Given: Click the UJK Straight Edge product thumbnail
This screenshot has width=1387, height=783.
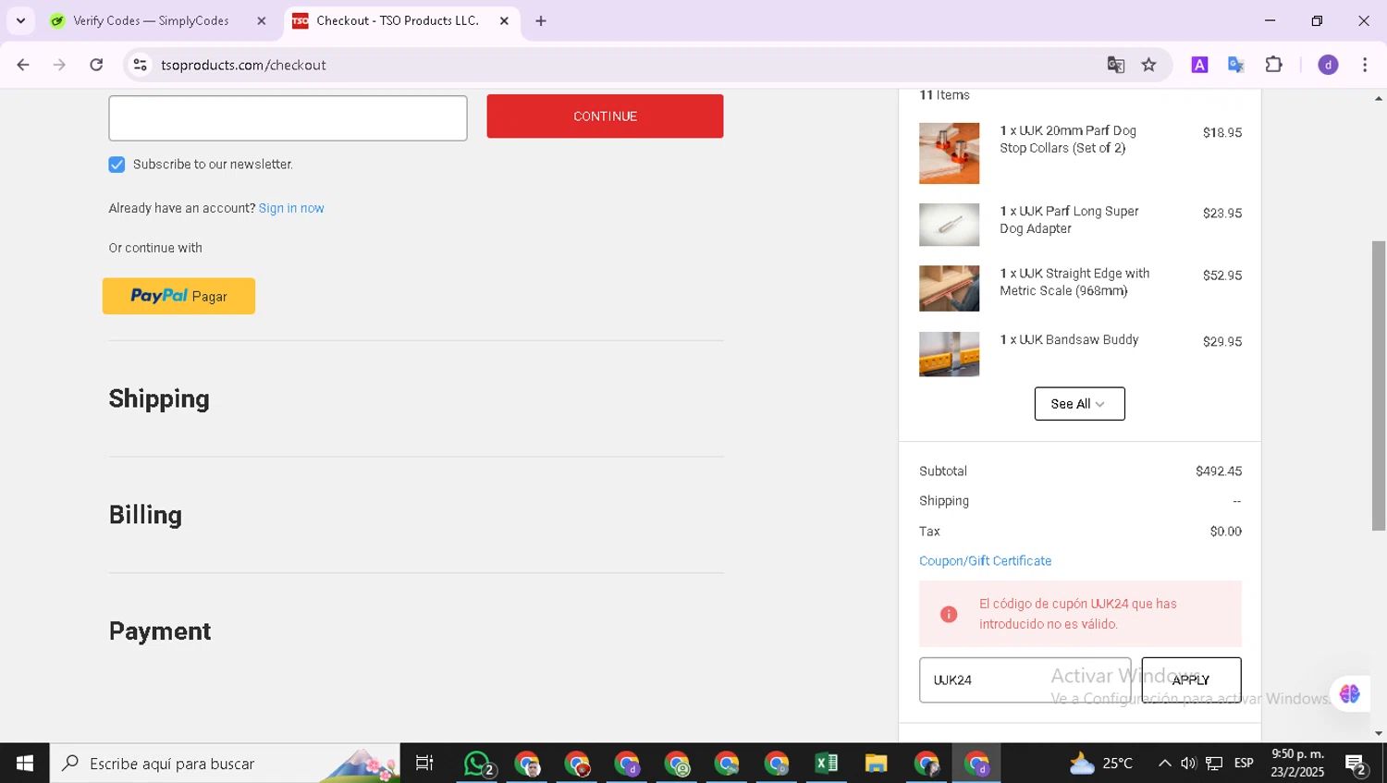Looking at the screenshot, I should click(x=949, y=288).
